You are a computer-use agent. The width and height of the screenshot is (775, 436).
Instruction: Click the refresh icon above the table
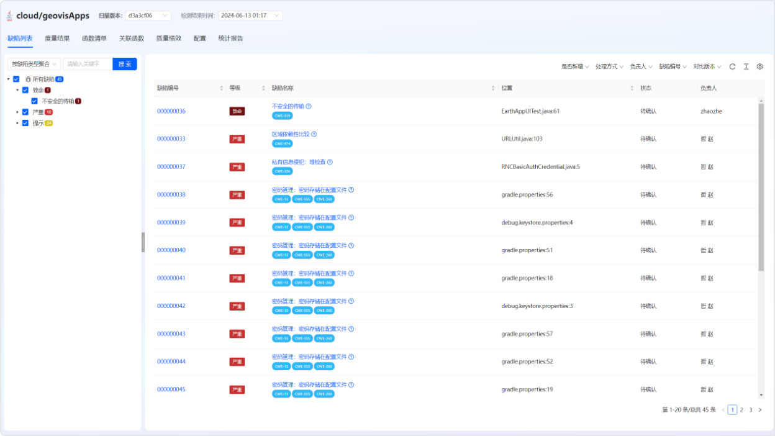733,66
